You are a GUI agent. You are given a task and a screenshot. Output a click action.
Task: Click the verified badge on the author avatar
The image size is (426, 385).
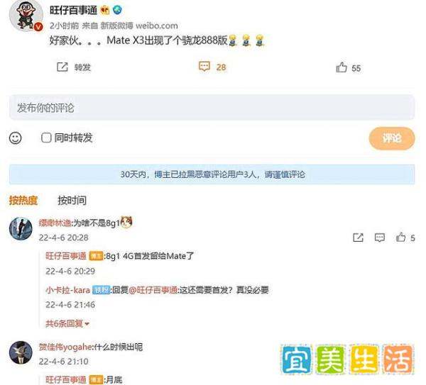38,26
